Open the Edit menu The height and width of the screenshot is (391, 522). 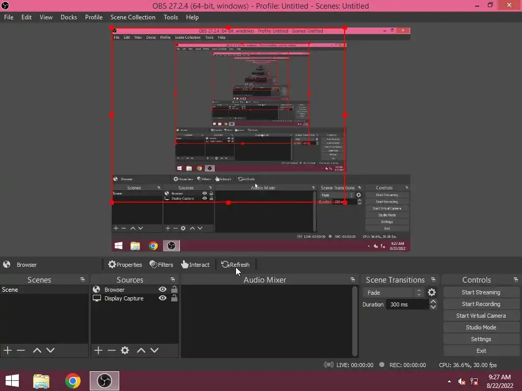click(27, 17)
